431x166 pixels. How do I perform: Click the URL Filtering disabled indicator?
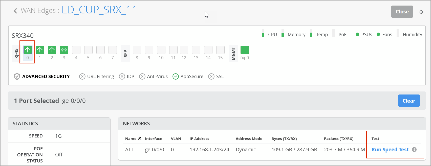pos(82,76)
